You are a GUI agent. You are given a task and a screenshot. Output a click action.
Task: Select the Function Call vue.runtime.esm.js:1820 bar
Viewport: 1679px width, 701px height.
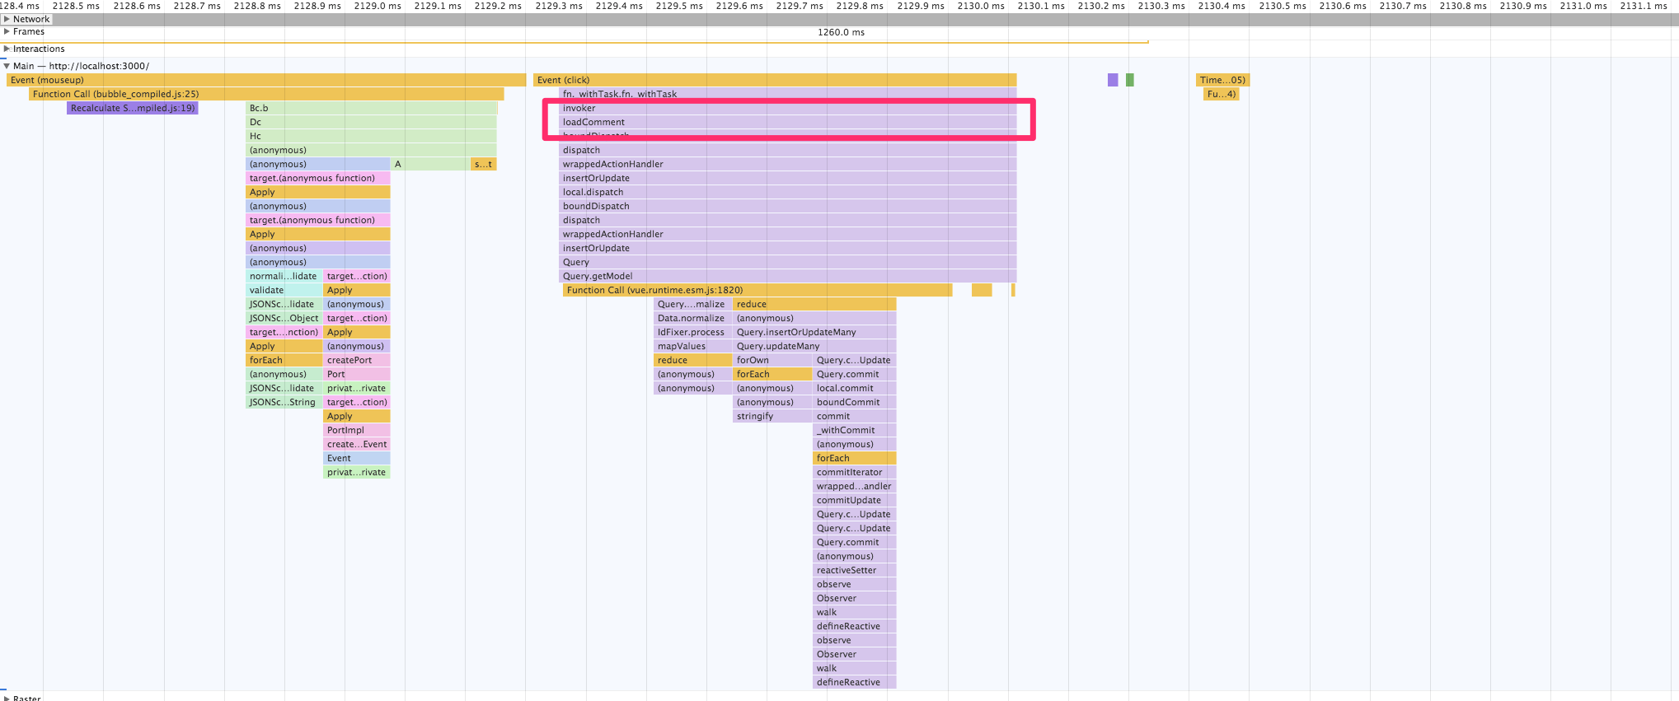coord(757,290)
